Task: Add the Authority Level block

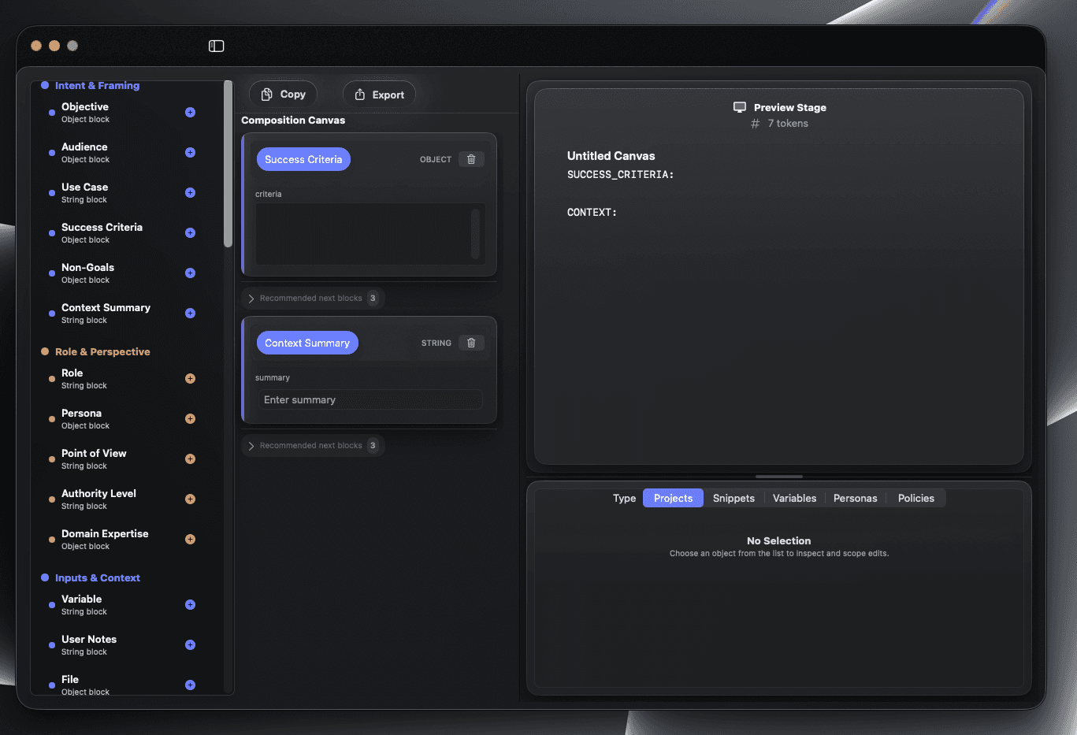Action: coord(190,499)
